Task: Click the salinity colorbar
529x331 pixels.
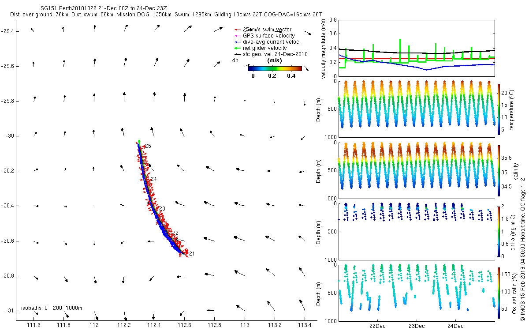Action: 499,170
